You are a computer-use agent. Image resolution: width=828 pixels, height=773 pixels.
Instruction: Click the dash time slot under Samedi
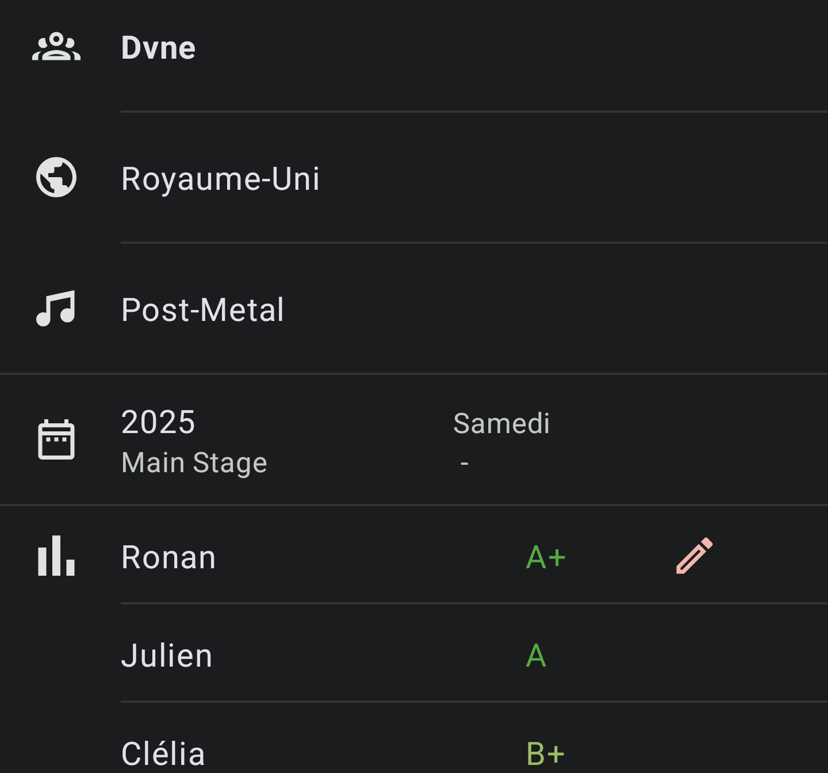(x=465, y=463)
